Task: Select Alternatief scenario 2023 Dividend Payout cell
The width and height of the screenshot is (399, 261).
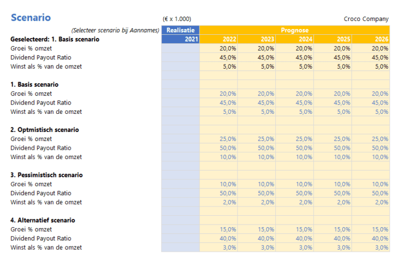Action: tap(257, 238)
